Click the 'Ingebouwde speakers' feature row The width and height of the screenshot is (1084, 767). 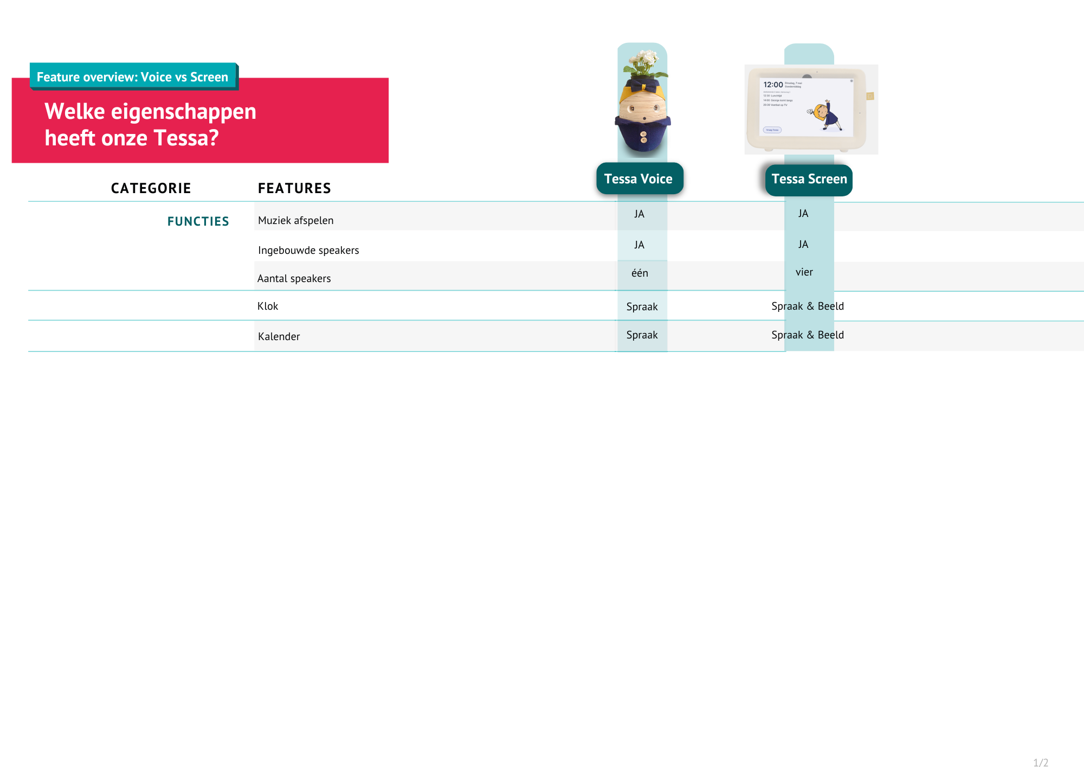[x=669, y=246]
